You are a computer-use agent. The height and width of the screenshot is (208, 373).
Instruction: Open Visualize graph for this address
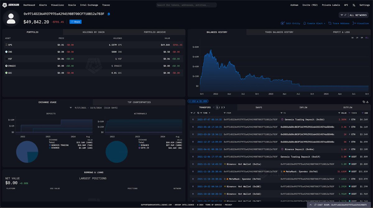coord(361,23)
